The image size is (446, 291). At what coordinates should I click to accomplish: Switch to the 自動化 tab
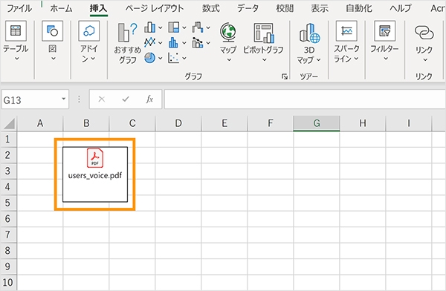(359, 8)
